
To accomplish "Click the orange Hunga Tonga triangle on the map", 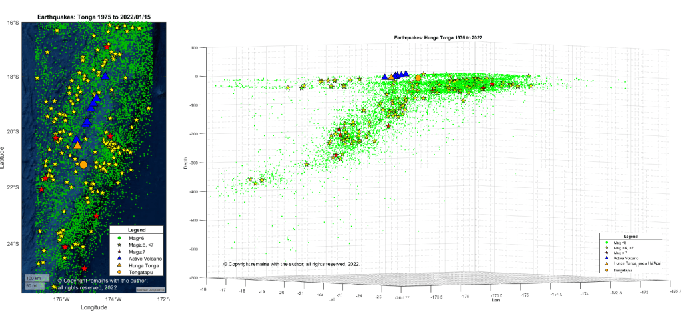I will pos(77,145).
